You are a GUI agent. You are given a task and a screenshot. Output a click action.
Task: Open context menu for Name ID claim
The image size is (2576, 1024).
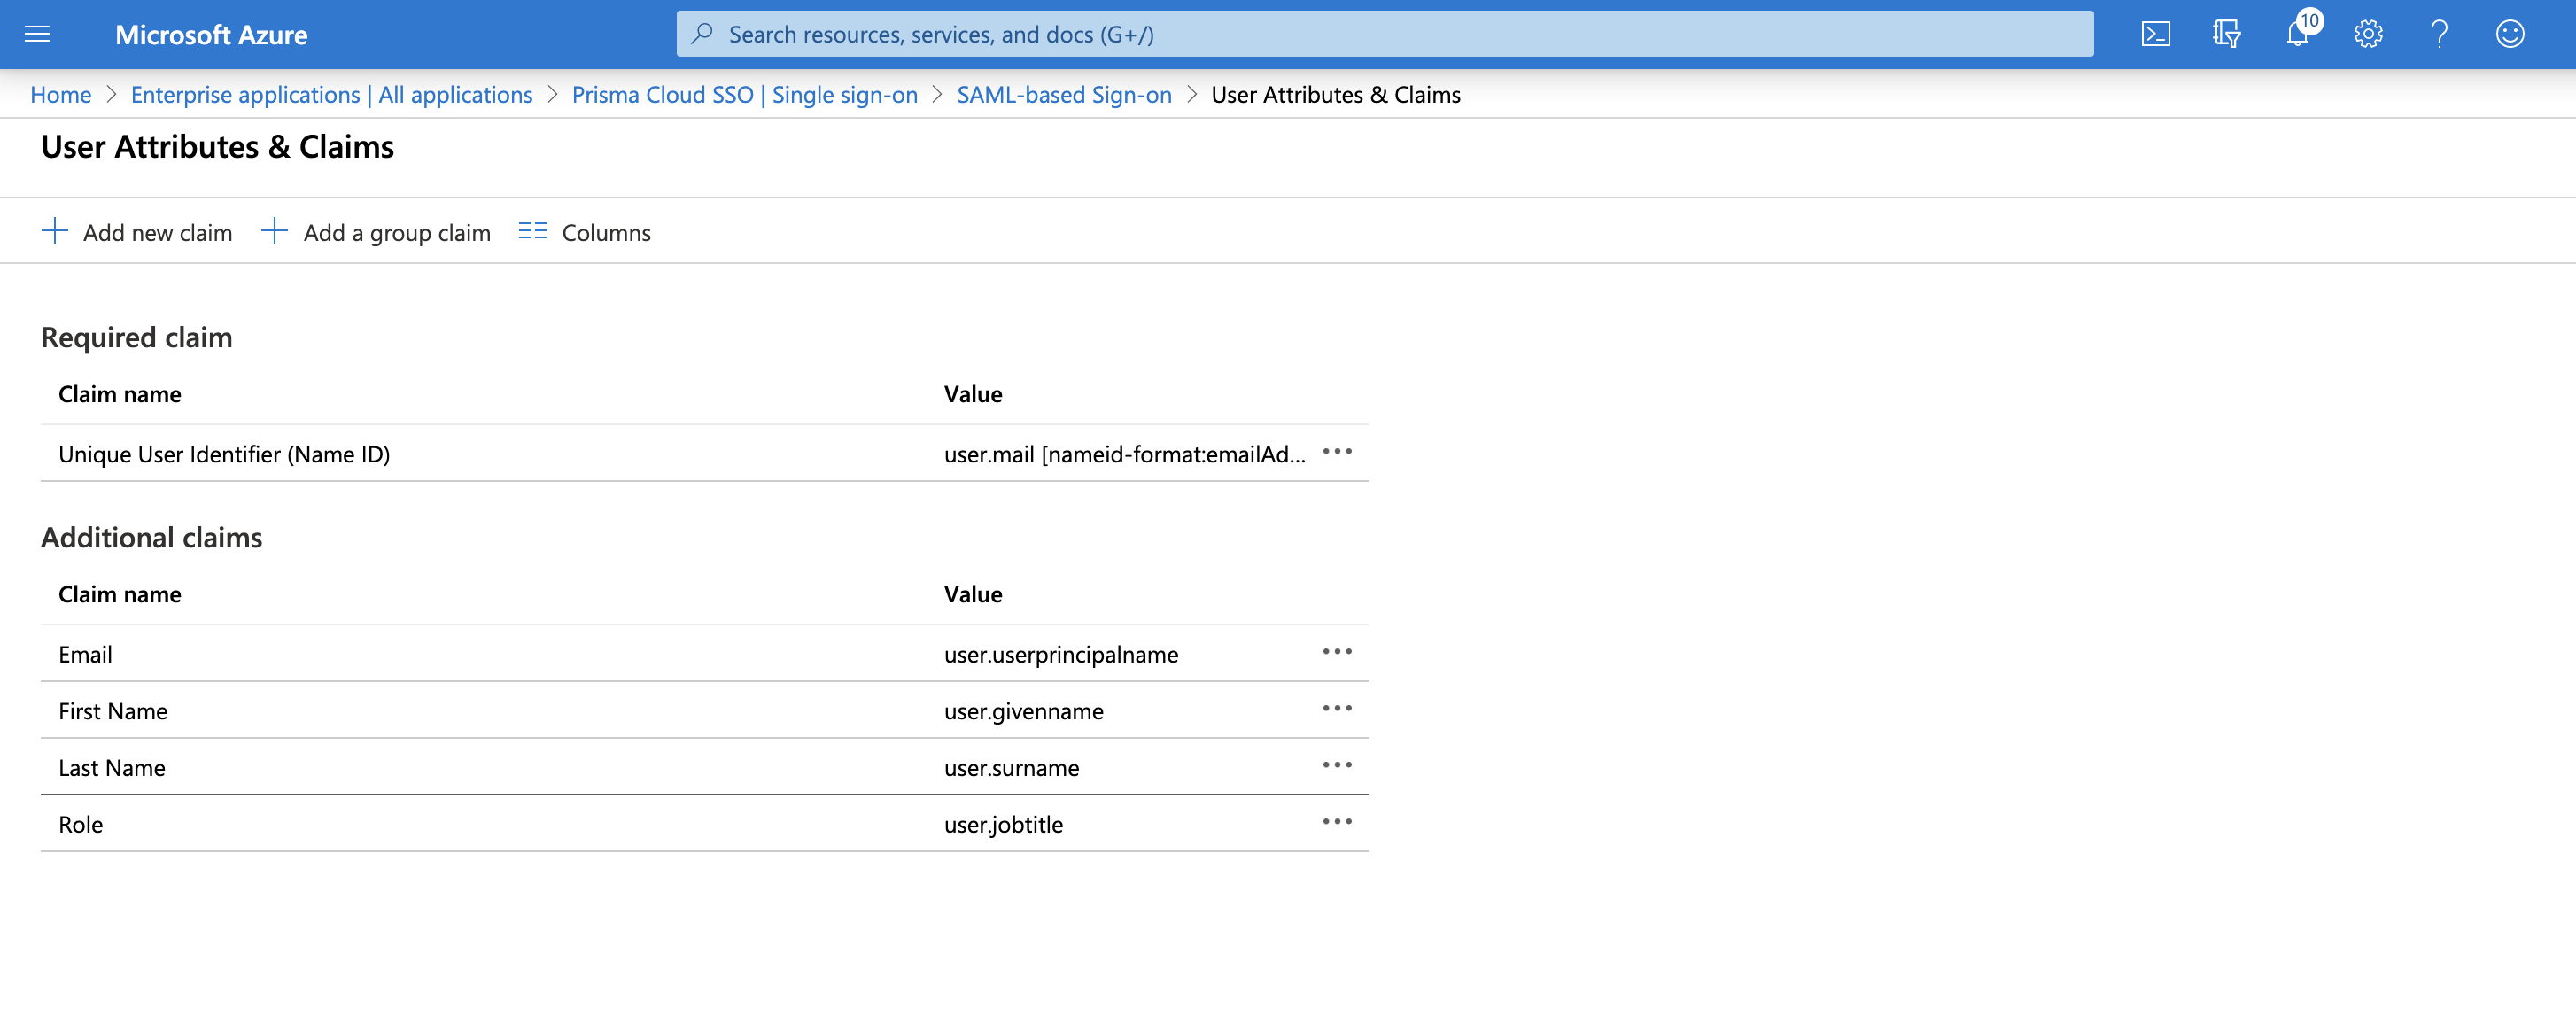pyautogui.click(x=1336, y=452)
